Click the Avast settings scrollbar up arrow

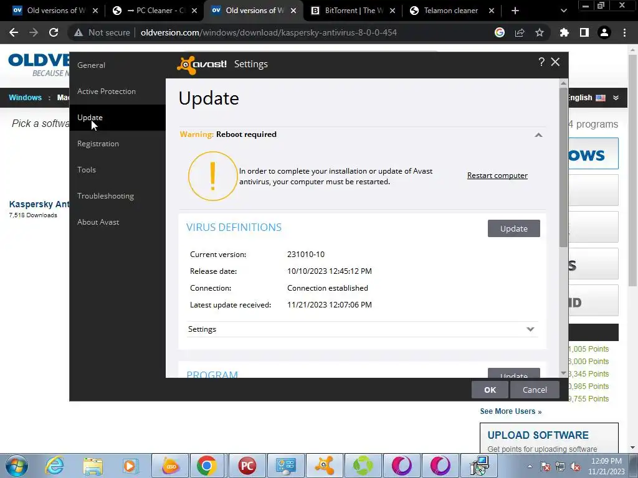tap(563, 83)
